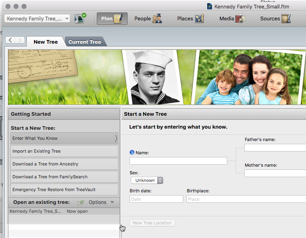This screenshot has height=238, width=306.
Task: Click the New Tree Location button
Action: pos(152,223)
